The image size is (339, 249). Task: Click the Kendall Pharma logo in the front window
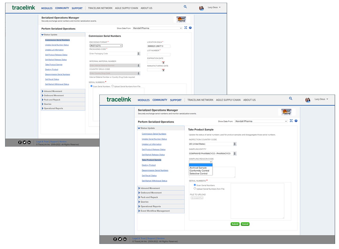[x=286, y=112]
